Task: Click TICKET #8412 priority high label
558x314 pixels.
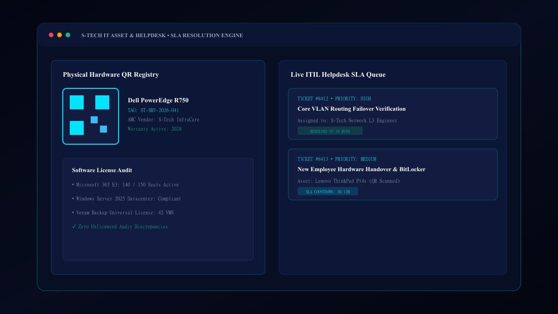Action: (x=334, y=99)
